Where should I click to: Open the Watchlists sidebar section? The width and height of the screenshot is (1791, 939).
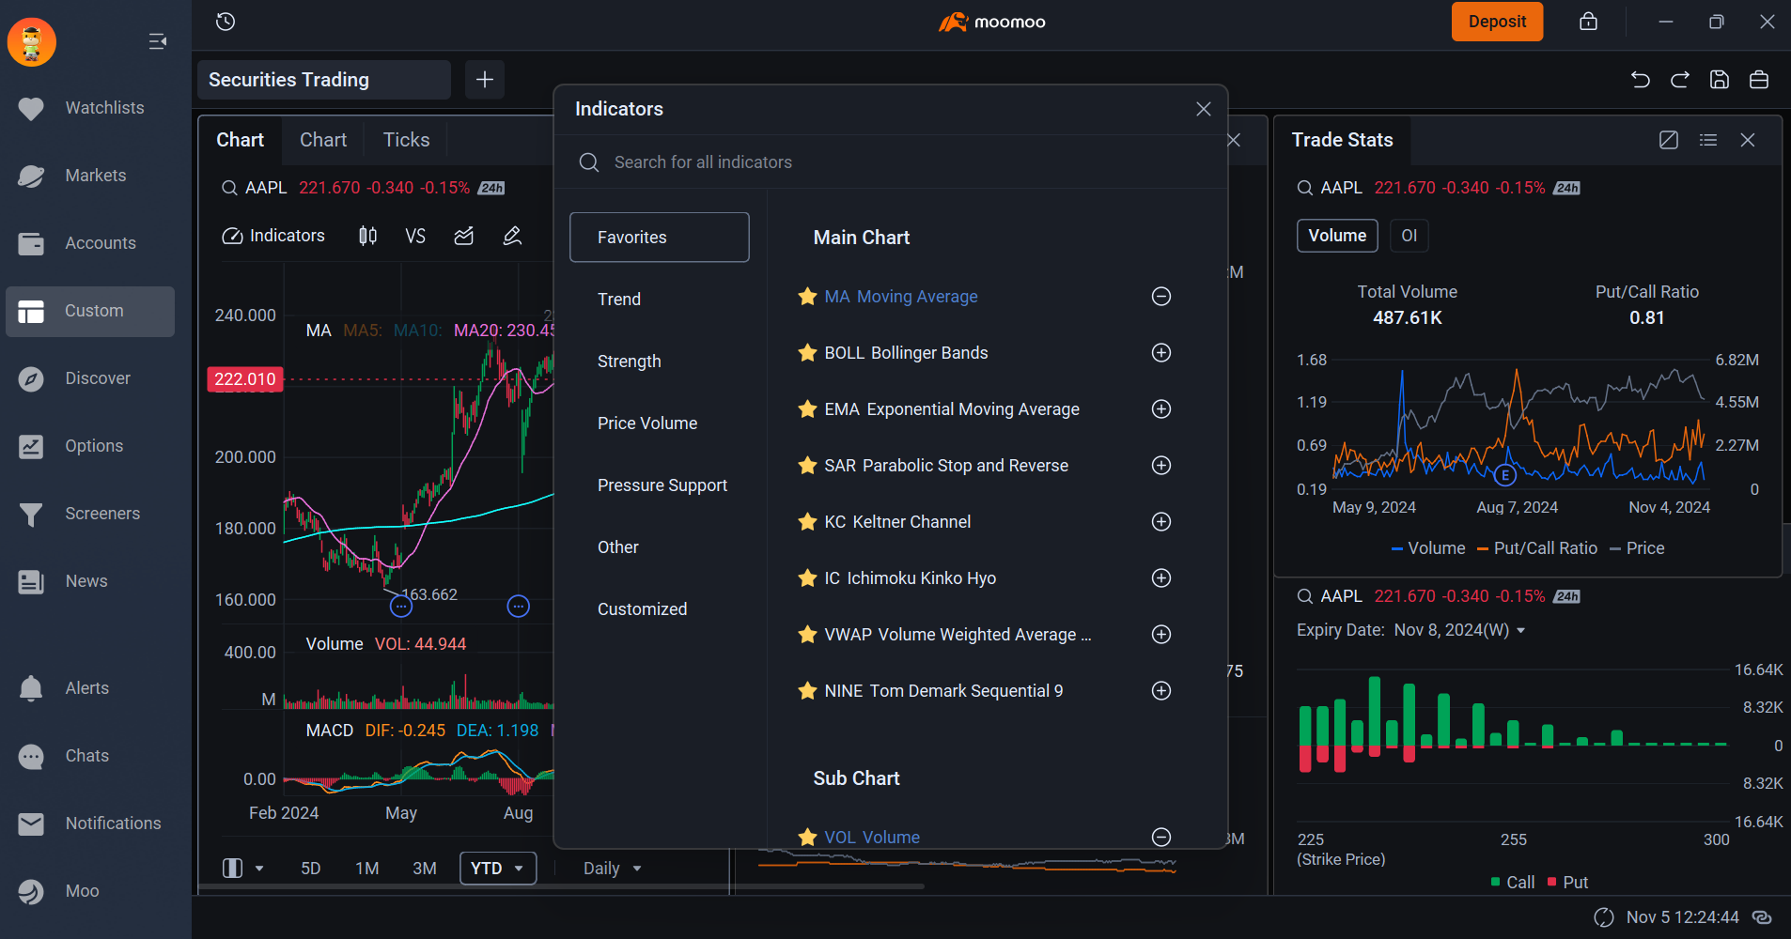pyautogui.click(x=90, y=108)
